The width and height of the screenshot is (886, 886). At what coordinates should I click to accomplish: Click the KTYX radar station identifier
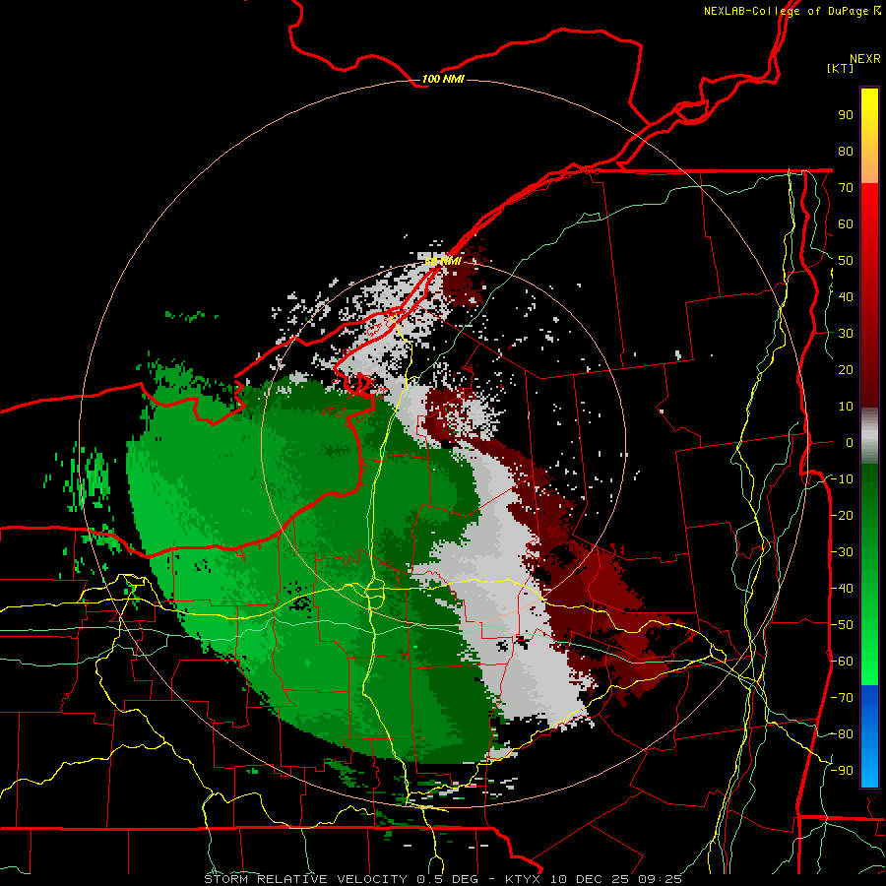523,879
